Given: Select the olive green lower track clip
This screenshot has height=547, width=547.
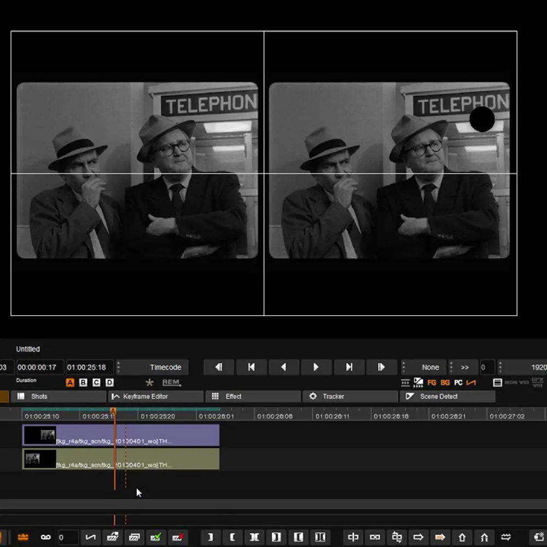Looking at the screenshot, I should point(121,459).
